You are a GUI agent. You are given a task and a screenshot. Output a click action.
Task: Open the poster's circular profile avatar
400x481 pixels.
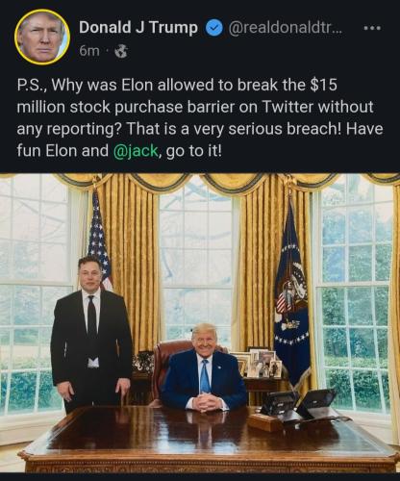pos(42,37)
